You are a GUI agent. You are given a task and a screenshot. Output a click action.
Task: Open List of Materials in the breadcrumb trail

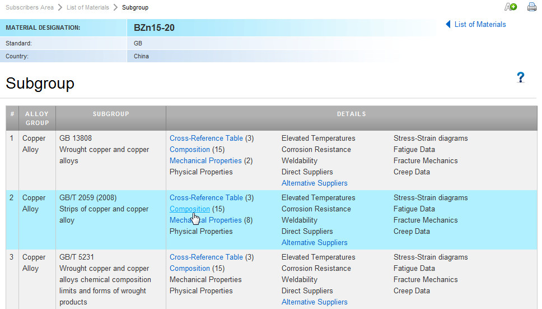coord(88,7)
